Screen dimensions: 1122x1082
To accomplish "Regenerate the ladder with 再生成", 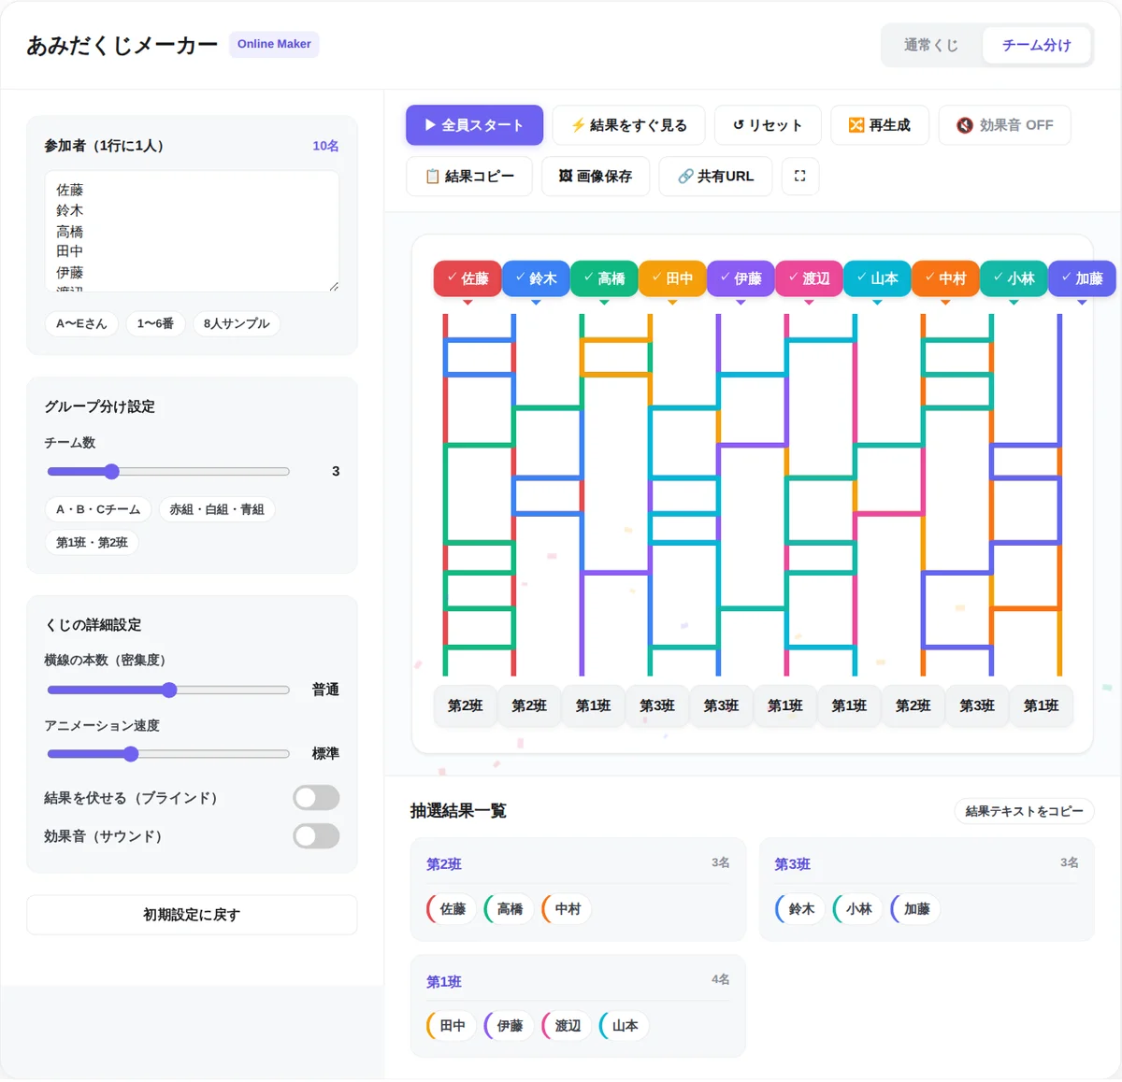I will coord(879,125).
